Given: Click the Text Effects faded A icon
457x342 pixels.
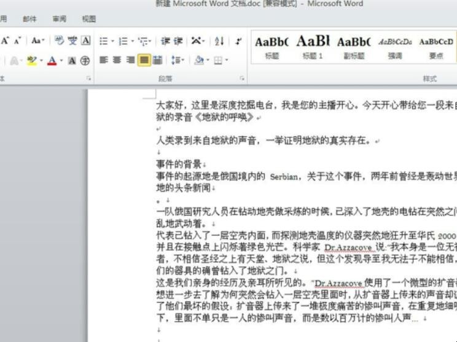Looking at the screenshot, I should [x=14, y=61].
